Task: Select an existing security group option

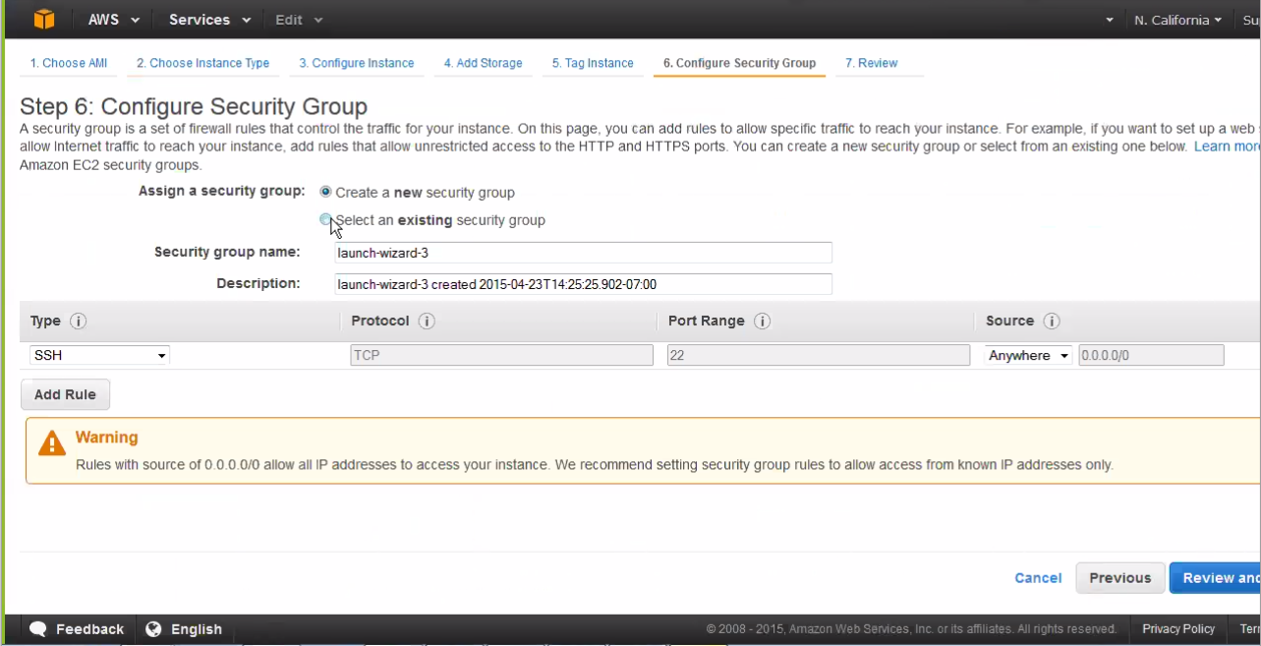Action: click(x=325, y=220)
